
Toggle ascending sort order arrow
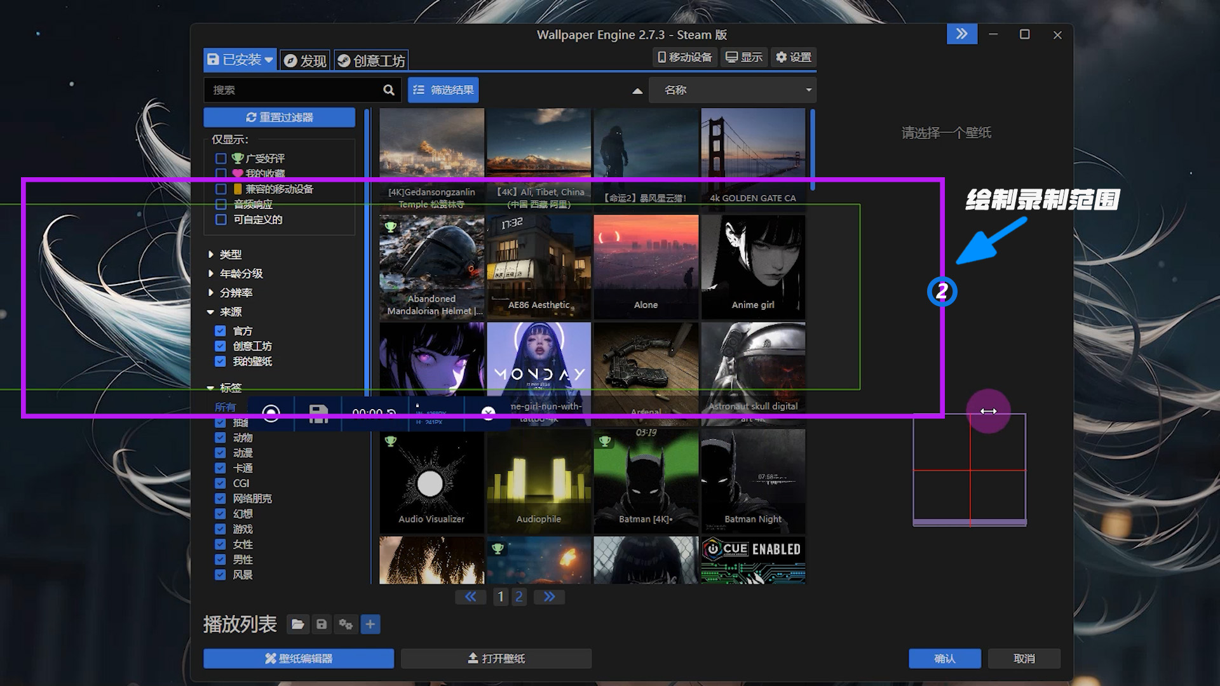[637, 91]
